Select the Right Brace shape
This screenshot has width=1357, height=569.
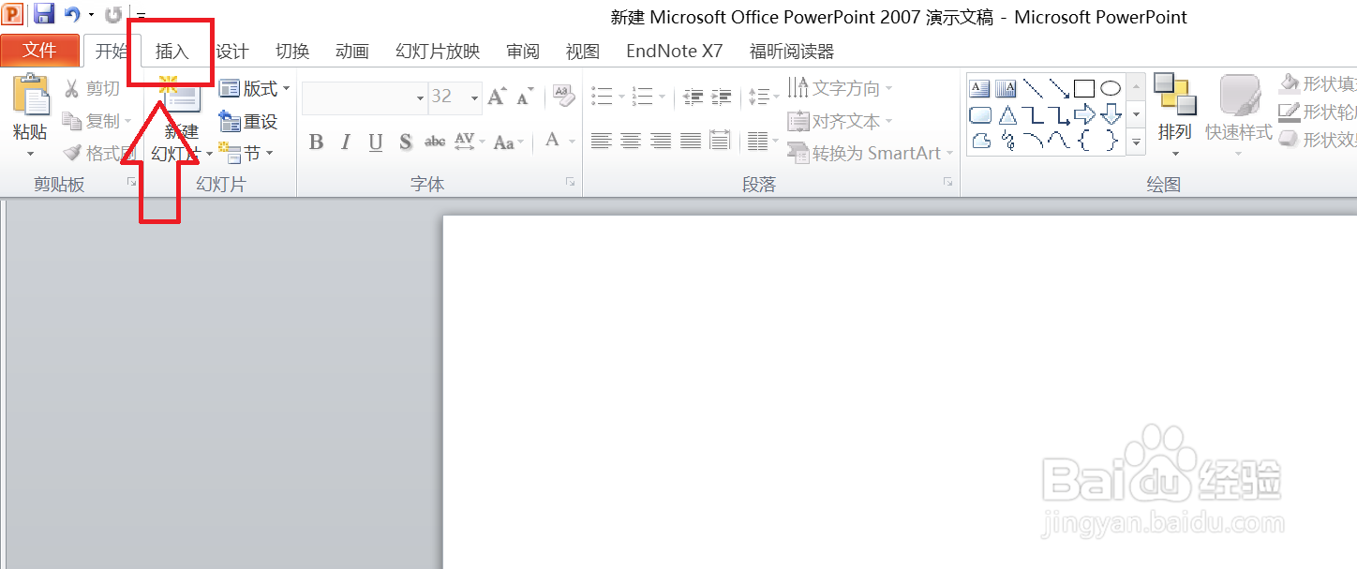tap(1111, 141)
